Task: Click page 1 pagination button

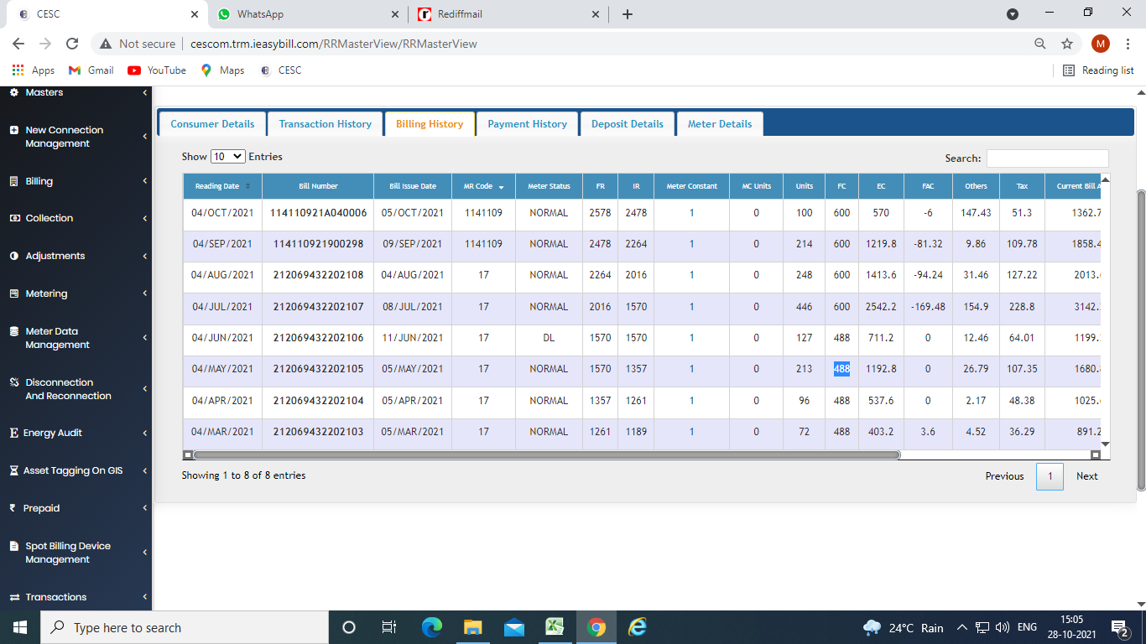Action: [1050, 476]
